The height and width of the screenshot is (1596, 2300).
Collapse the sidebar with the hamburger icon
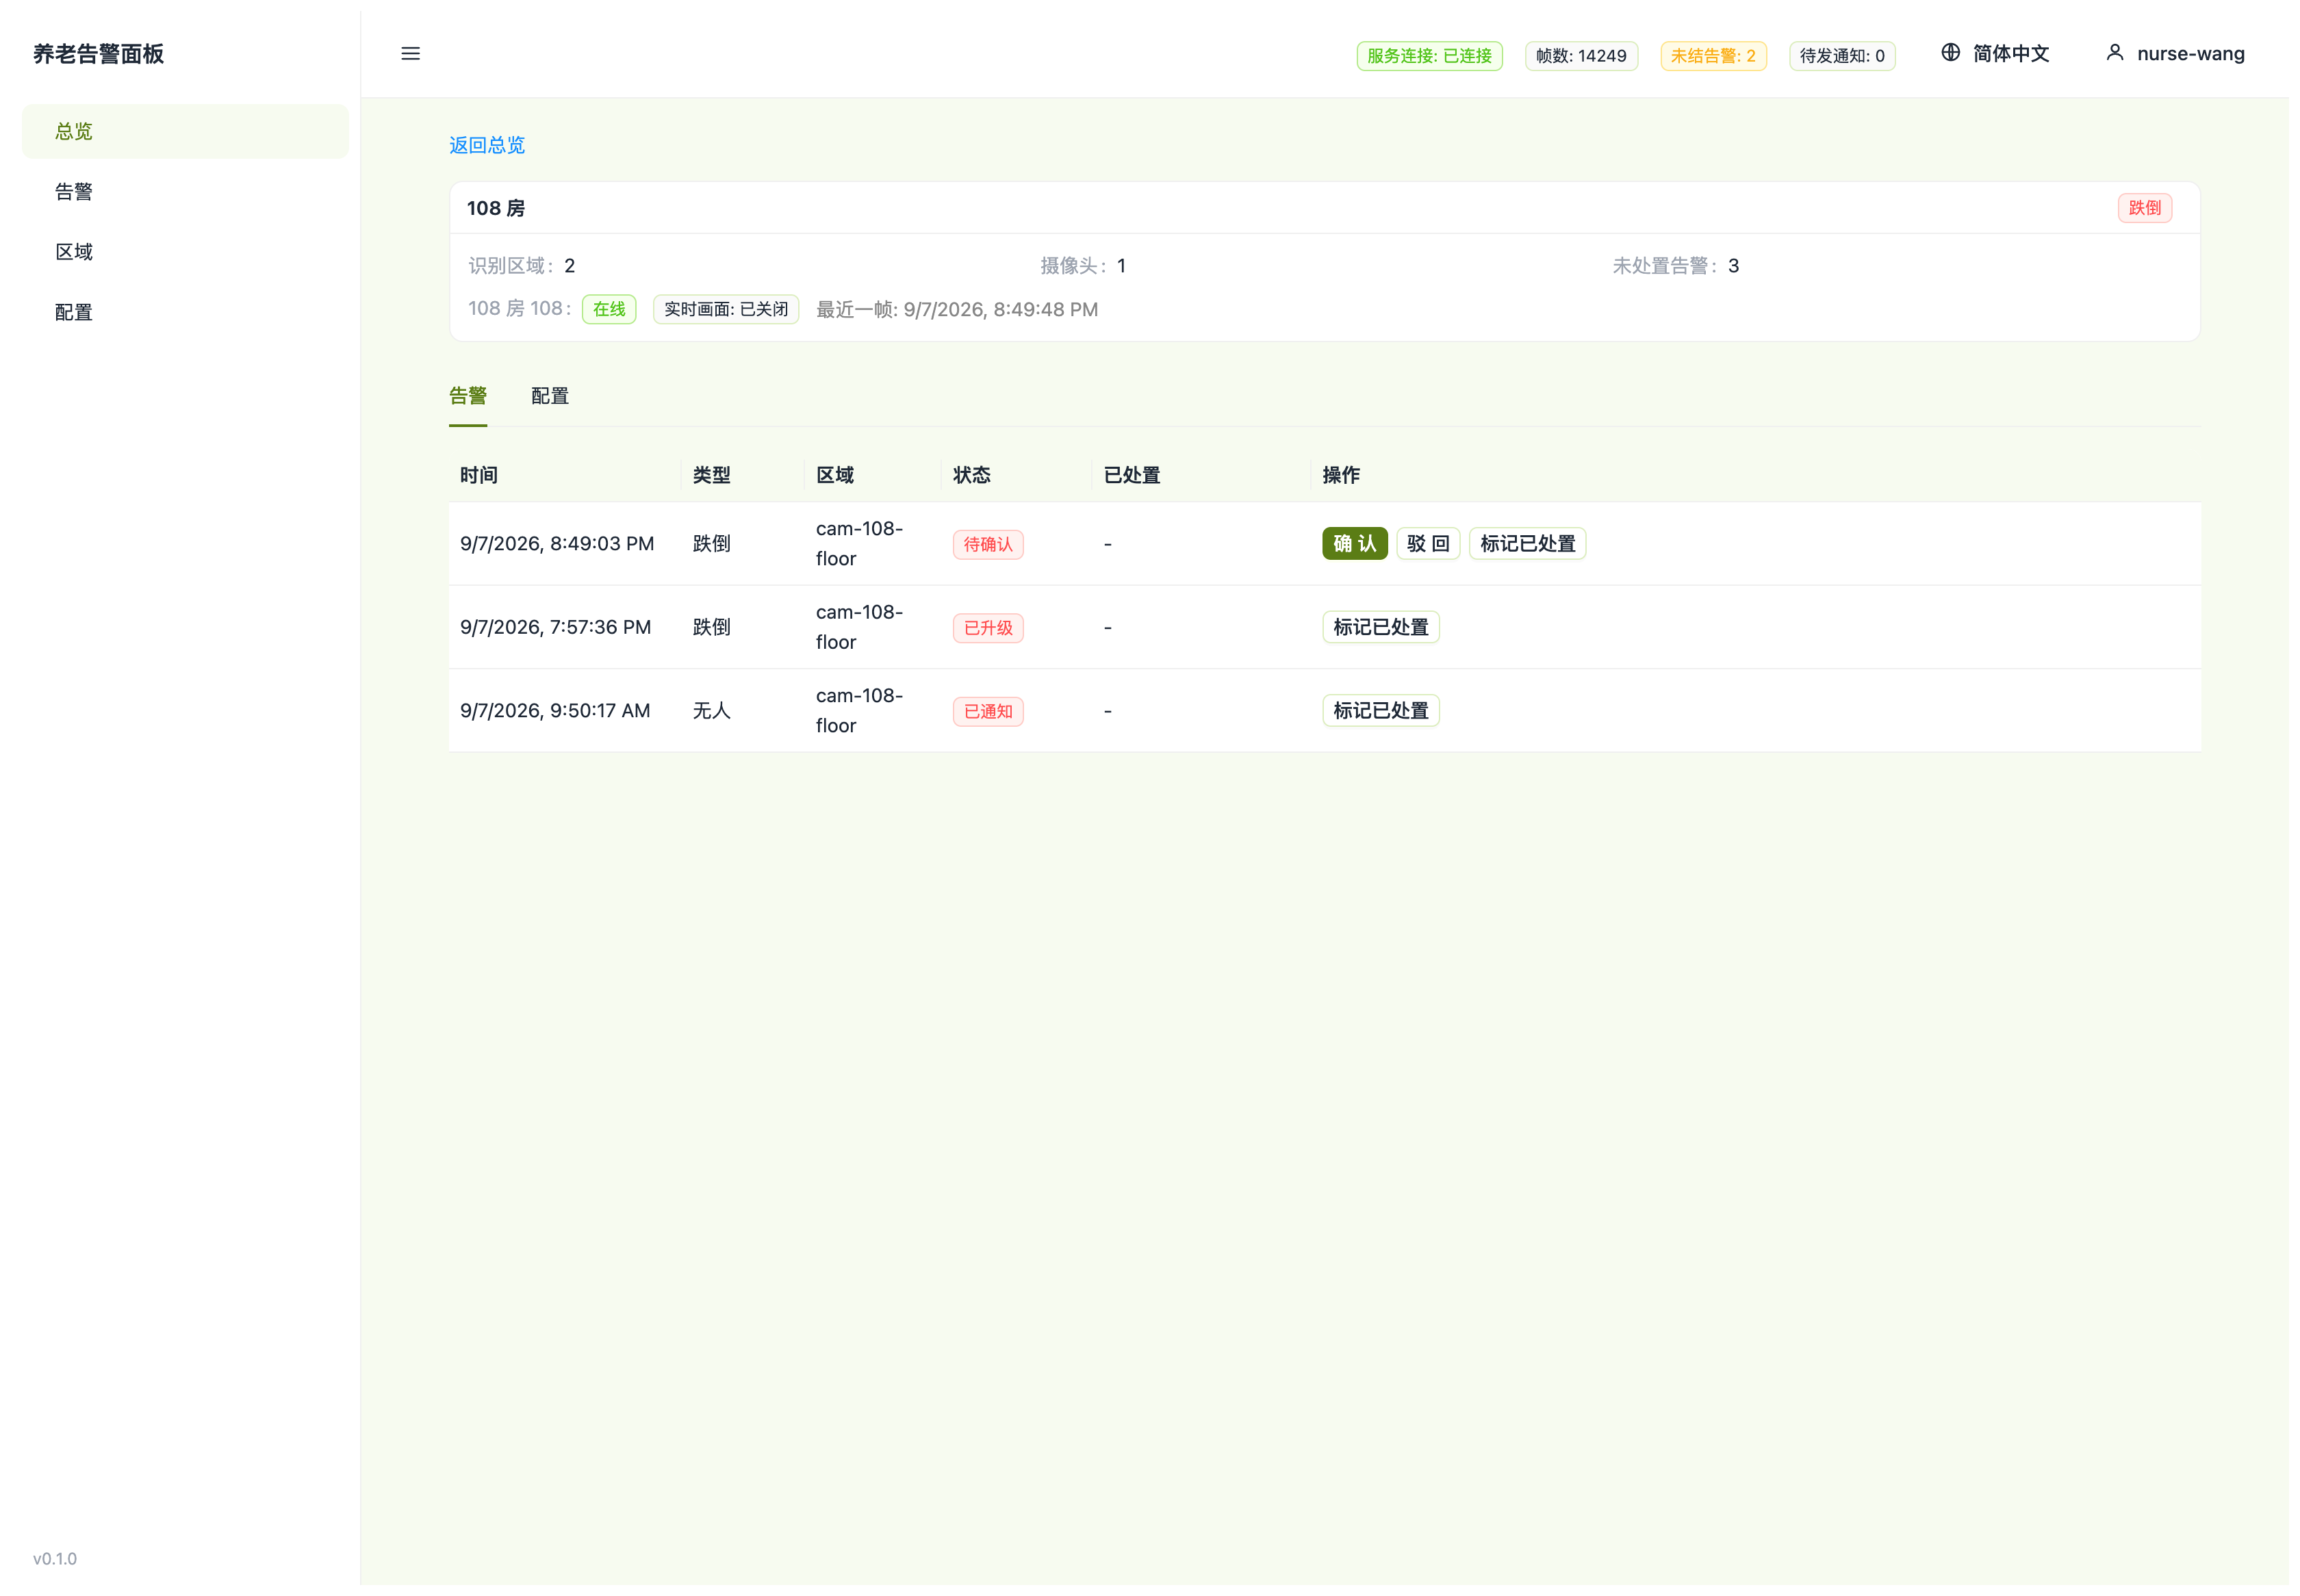point(410,54)
